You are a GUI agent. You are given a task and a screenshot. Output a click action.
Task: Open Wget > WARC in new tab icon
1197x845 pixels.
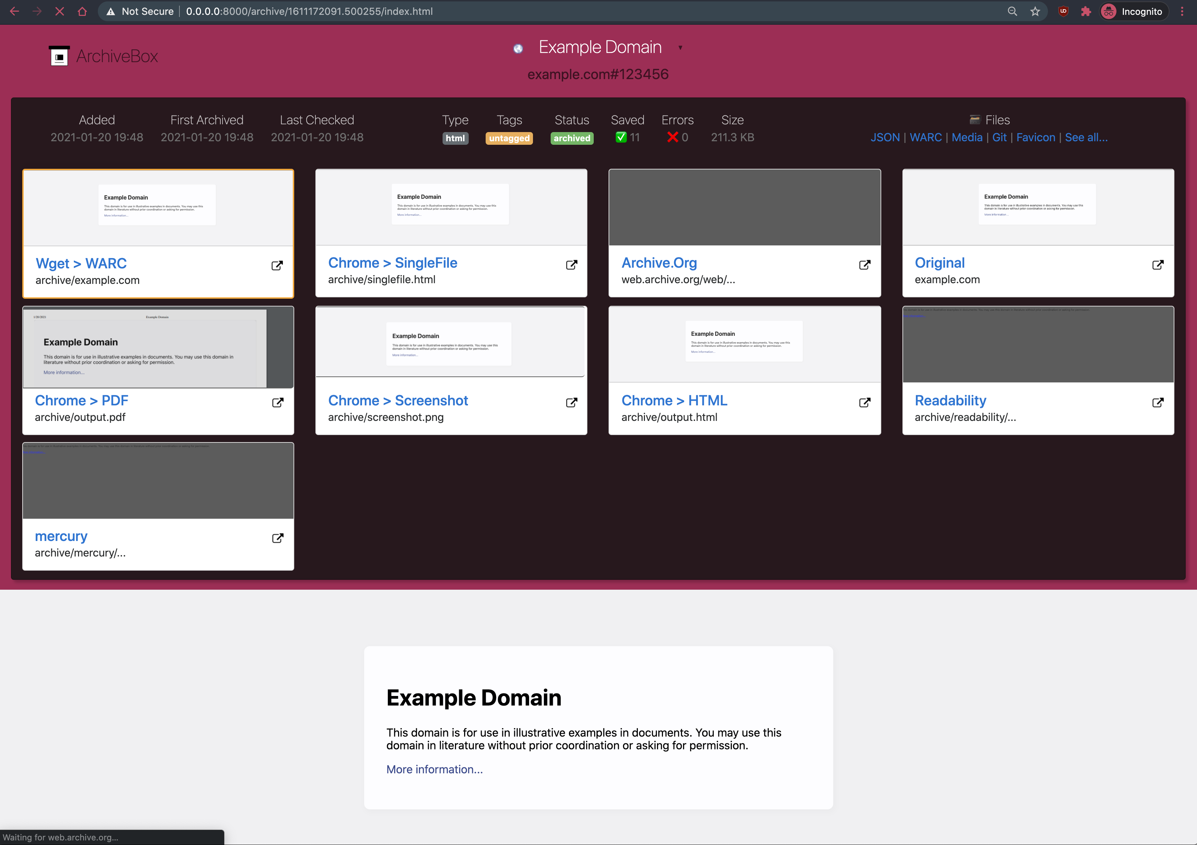(277, 265)
